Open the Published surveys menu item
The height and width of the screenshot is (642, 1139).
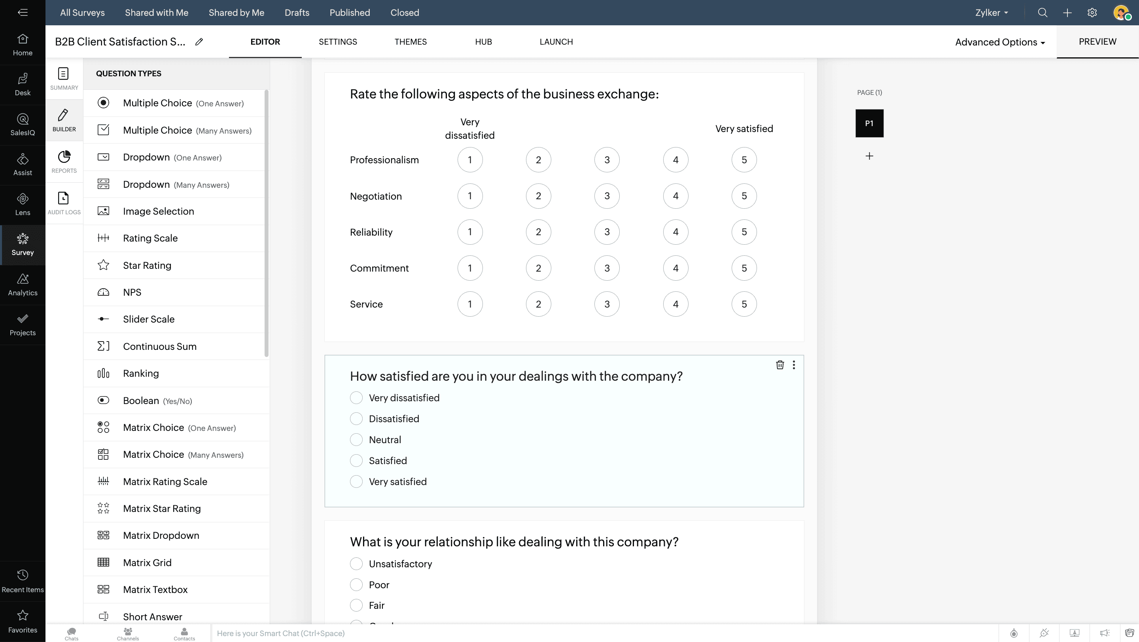(349, 12)
